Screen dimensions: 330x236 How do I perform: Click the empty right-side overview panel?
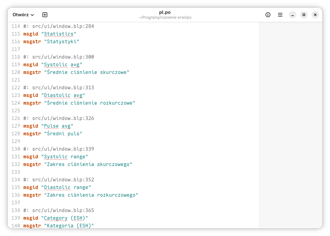pos(291,123)
